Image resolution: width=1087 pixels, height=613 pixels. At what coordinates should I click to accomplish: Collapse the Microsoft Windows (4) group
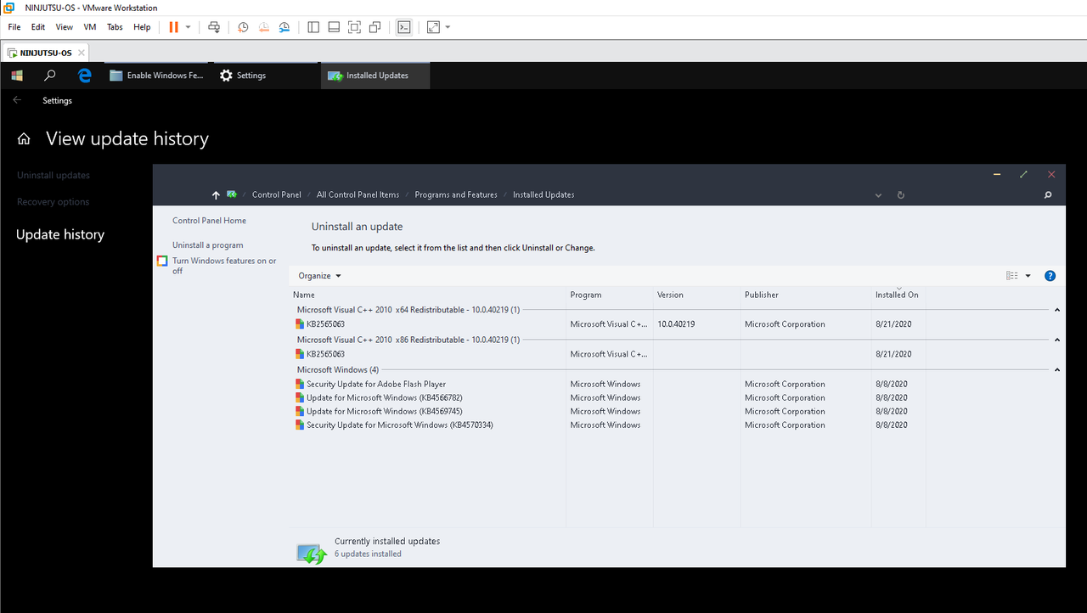1057,370
